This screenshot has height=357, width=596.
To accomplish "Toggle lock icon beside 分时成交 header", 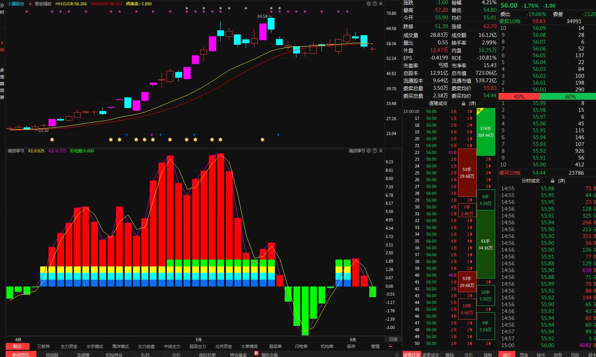I will (x=552, y=181).
